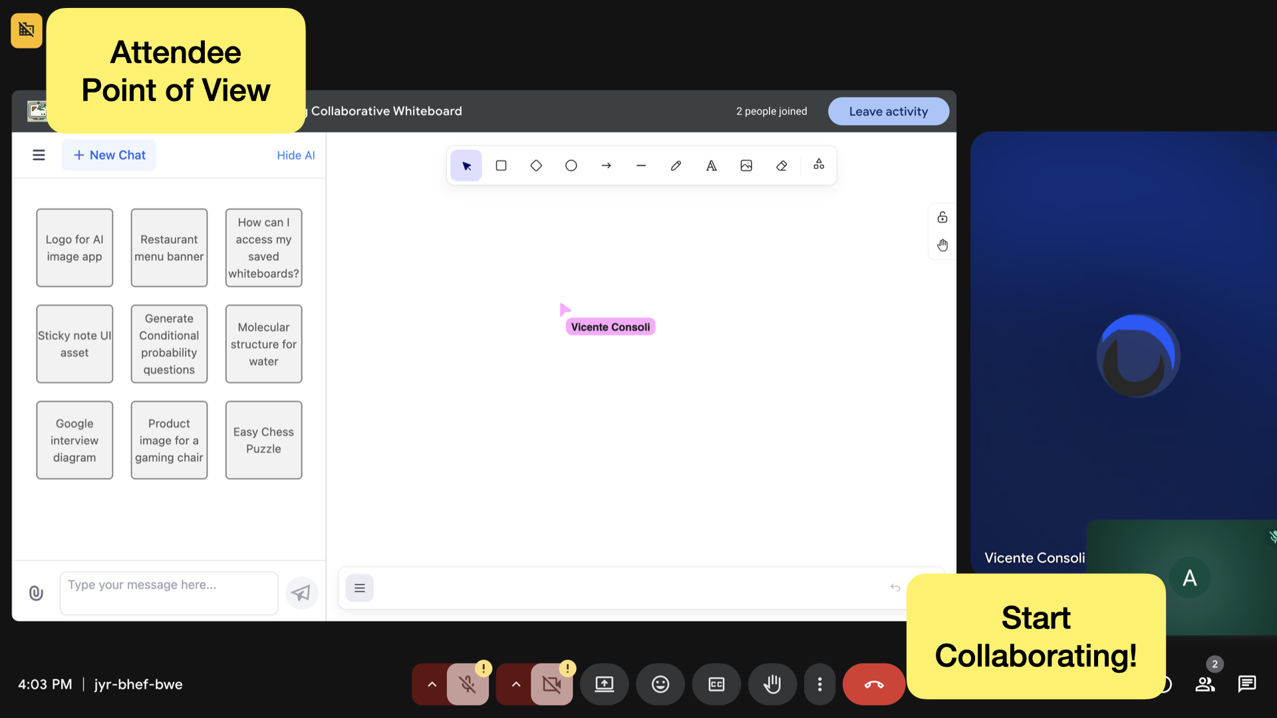This screenshot has height=718, width=1277.
Task: Hide AI using the Hide AI link
Action: tap(295, 155)
